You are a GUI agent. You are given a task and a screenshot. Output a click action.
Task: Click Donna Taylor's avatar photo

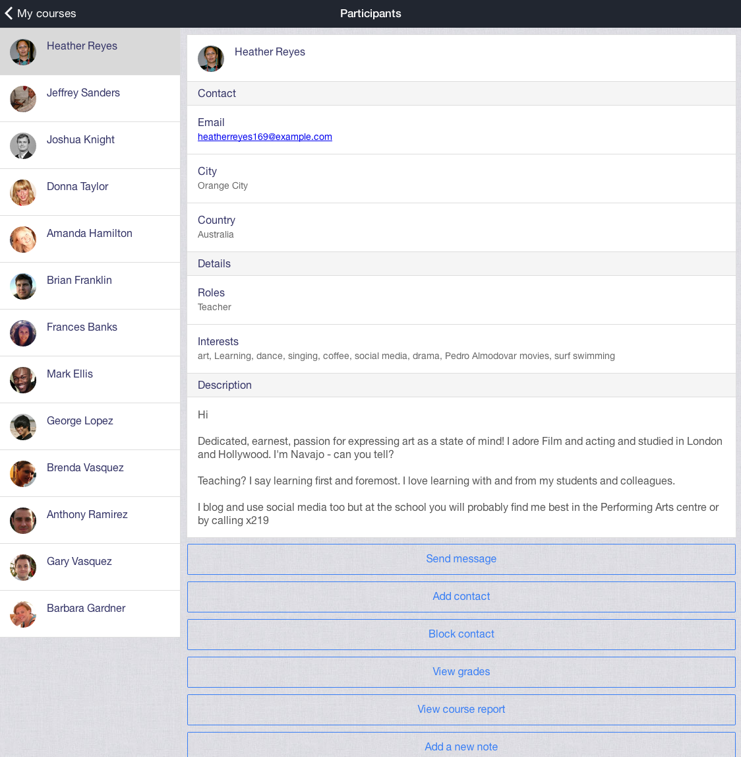(x=23, y=193)
